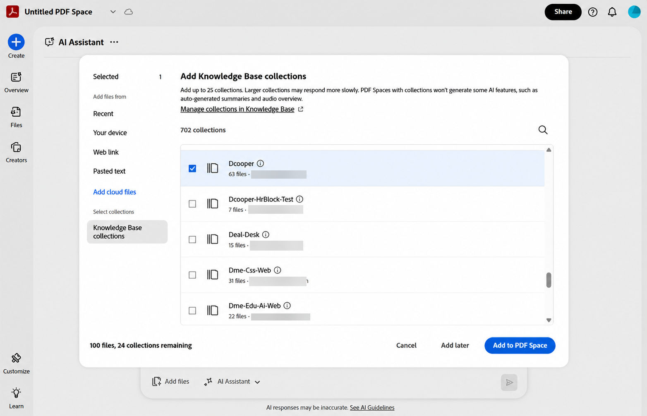Open the Learn lightbulb icon
This screenshot has width=647, height=416.
click(x=16, y=393)
